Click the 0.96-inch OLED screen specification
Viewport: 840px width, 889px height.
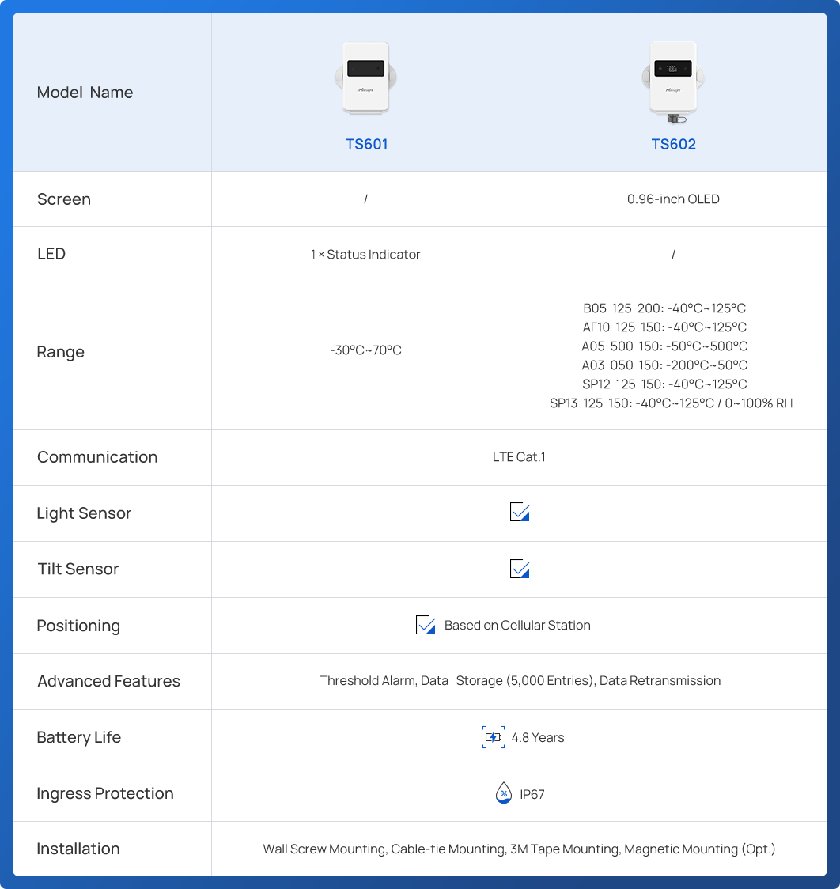[673, 199]
